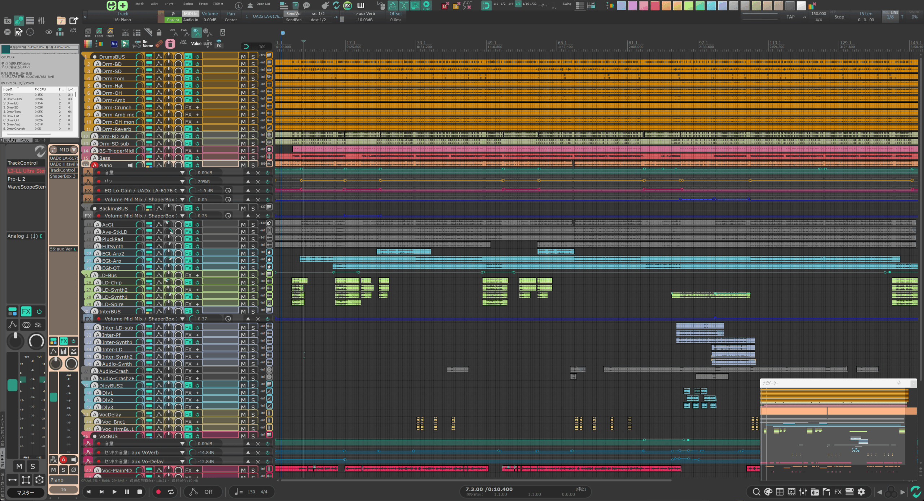Mute the Bass track

(243, 158)
